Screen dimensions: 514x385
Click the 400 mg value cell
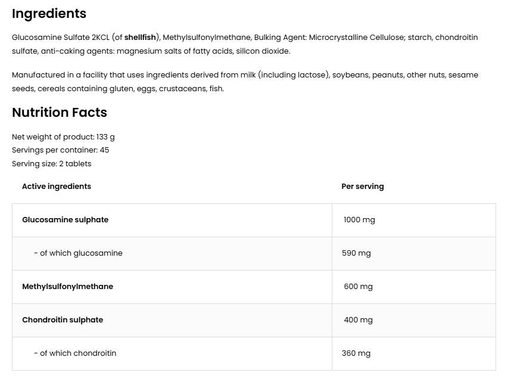point(358,320)
